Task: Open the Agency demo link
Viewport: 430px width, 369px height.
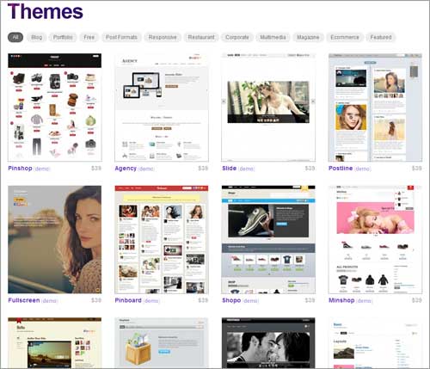Action: click(x=146, y=169)
